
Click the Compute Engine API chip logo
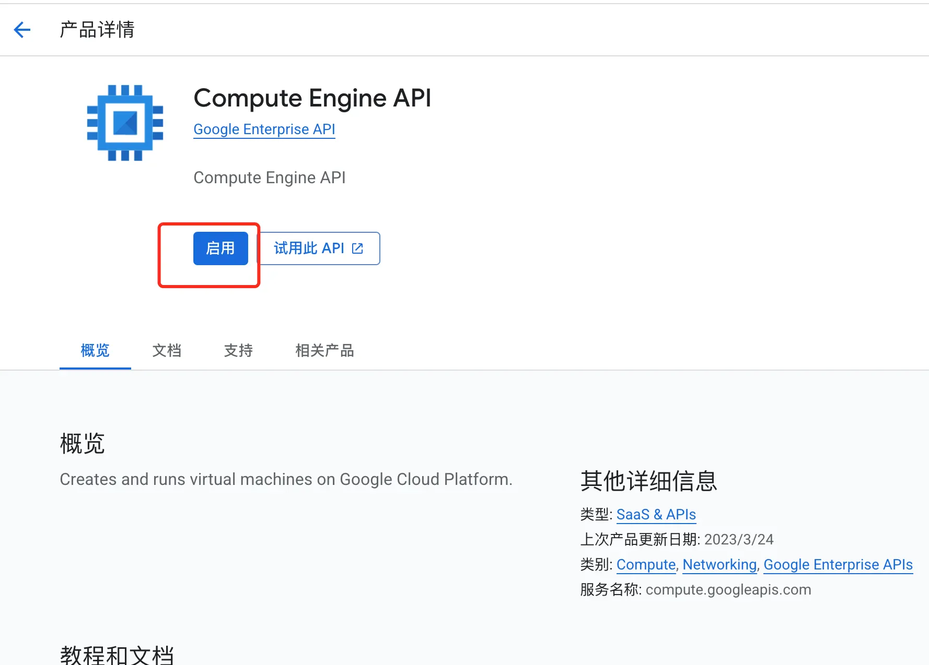point(124,122)
